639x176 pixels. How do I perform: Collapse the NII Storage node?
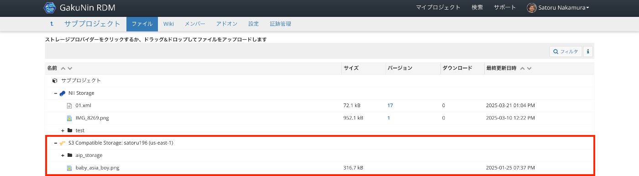(55, 93)
